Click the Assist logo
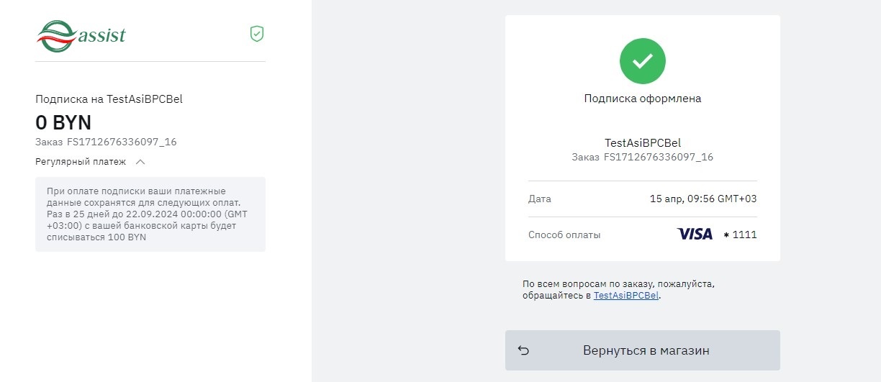The width and height of the screenshot is (881, 382). click(x=81, y=35)
